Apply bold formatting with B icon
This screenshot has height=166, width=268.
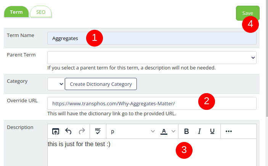coord(186,131)
